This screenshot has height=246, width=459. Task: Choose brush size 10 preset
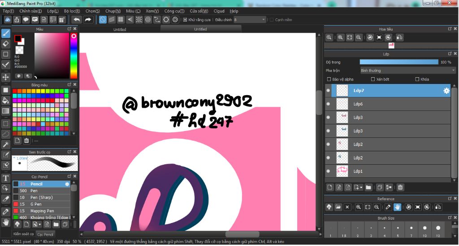coord(424,230)
